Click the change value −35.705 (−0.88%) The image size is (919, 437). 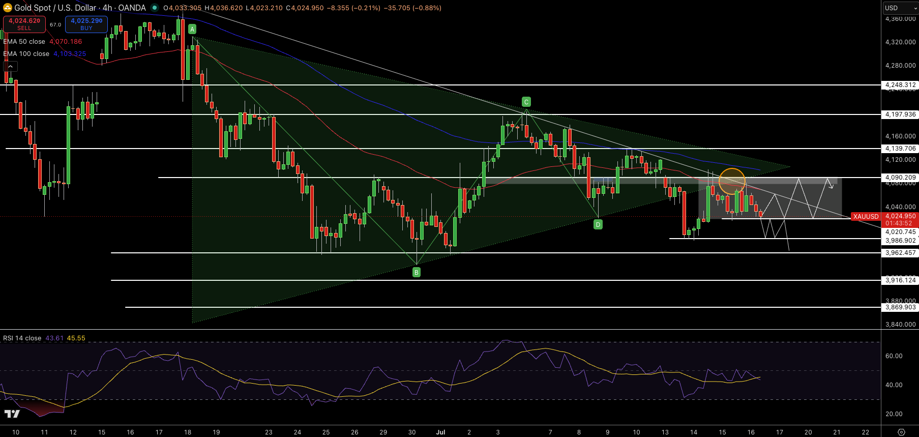pyautogui.click(x=412, y=8)
